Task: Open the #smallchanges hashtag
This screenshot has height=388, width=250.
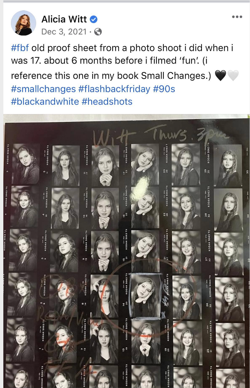Action: (x=43, y=89)
